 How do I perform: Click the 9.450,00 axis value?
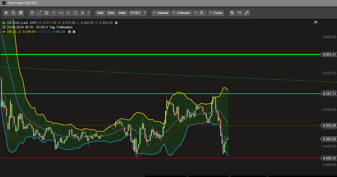coord(329,164)
